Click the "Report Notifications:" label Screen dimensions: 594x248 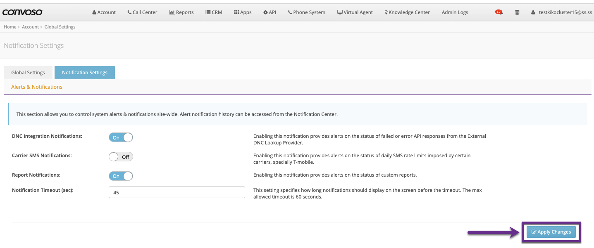tap(36, 175)
